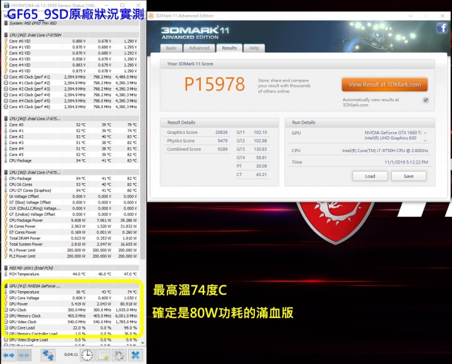Viewport: 452px width, 364px height.
Task: Click the PL2 Power Limit row label
Action: coord(22,256)
